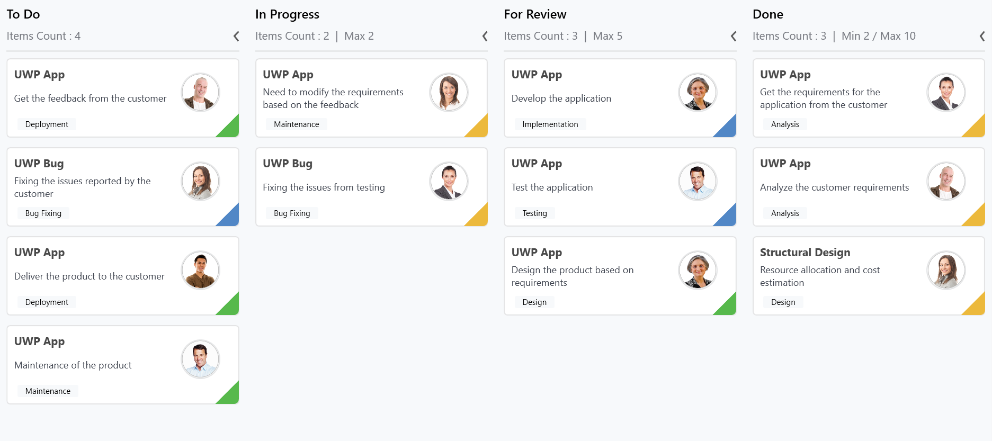This screenshot has width=992, height=441.
Task: Click the Testing tag
Action: 535,213
